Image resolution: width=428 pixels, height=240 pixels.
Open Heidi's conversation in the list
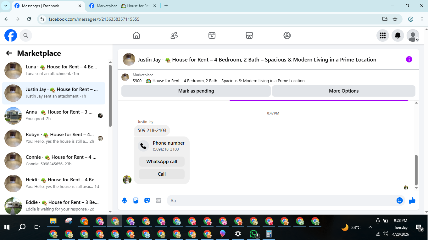coord(54,184)
